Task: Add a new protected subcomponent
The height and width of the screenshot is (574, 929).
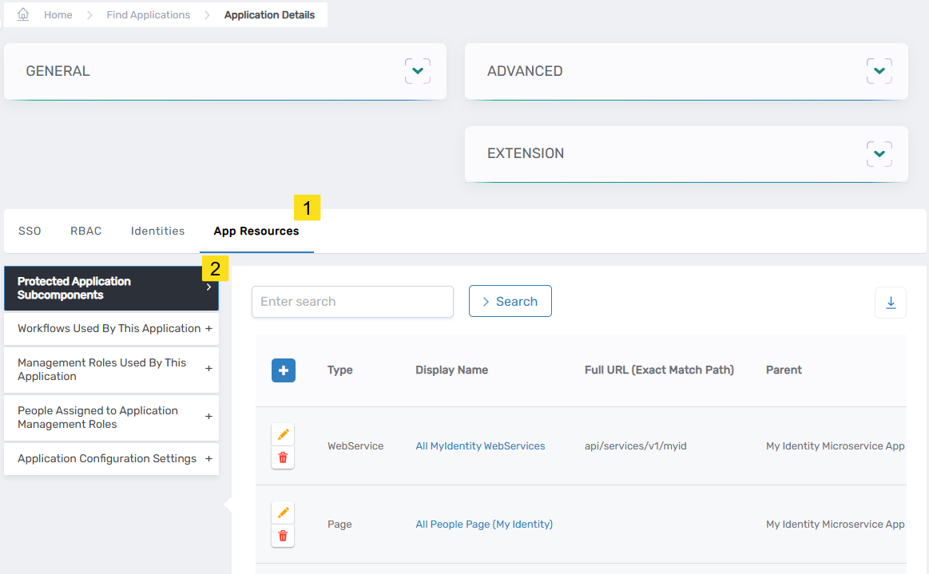Action: click(x=283, y=370)
